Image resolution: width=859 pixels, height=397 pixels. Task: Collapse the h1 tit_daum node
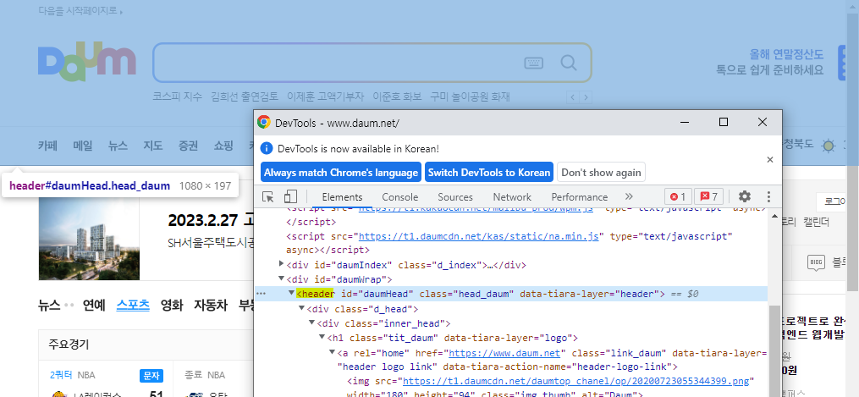(322, 337)
